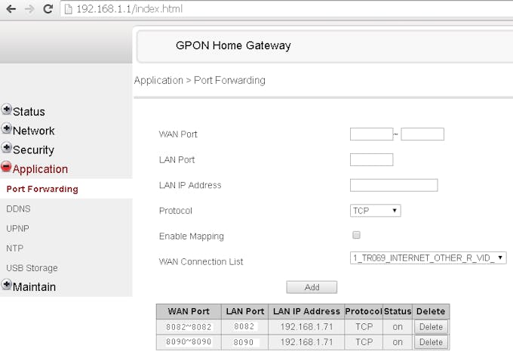Image resolution: width=513 pixels, height=361 pixels.
Task: Open the UPNP settings page
Action: pos(17,228)
